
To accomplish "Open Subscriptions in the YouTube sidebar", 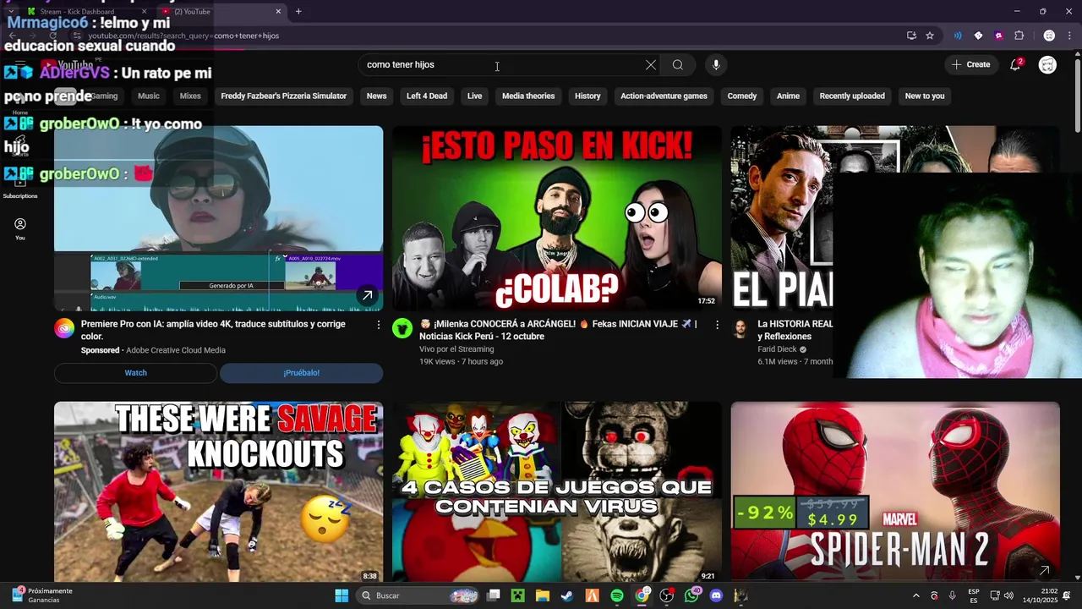I will click(20, 186).
